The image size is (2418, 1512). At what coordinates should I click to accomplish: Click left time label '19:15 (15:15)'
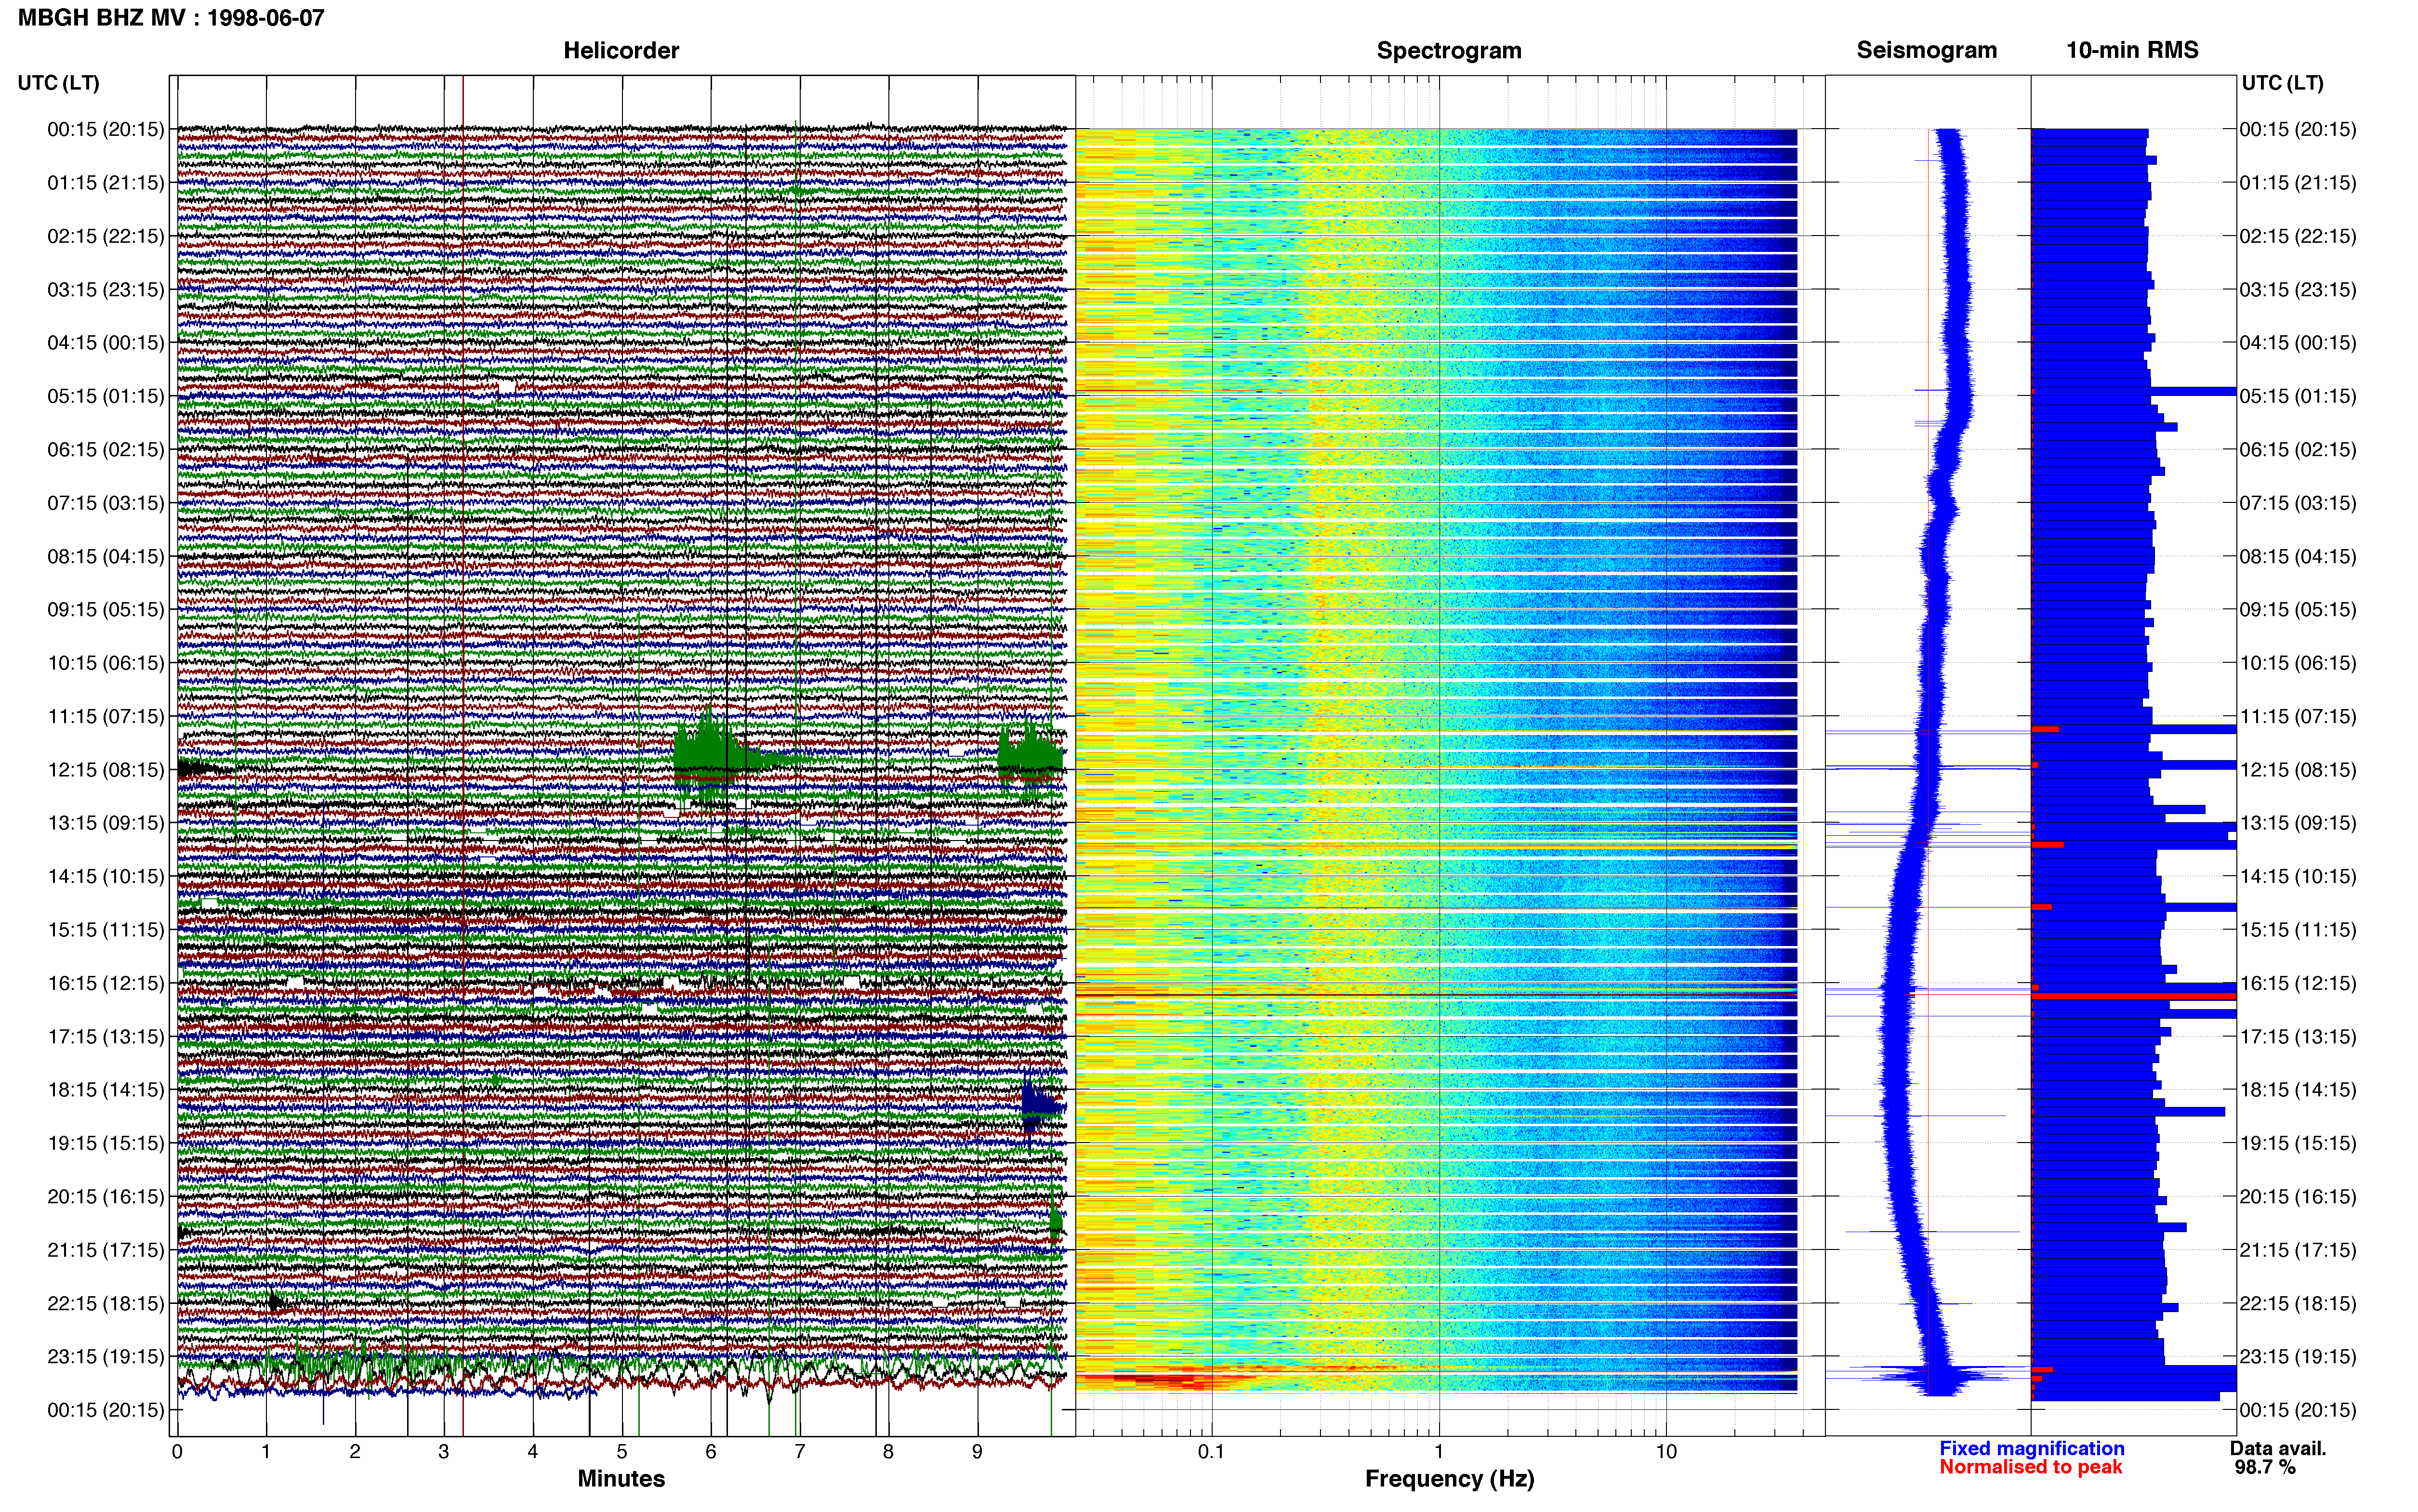[106, 1143]
